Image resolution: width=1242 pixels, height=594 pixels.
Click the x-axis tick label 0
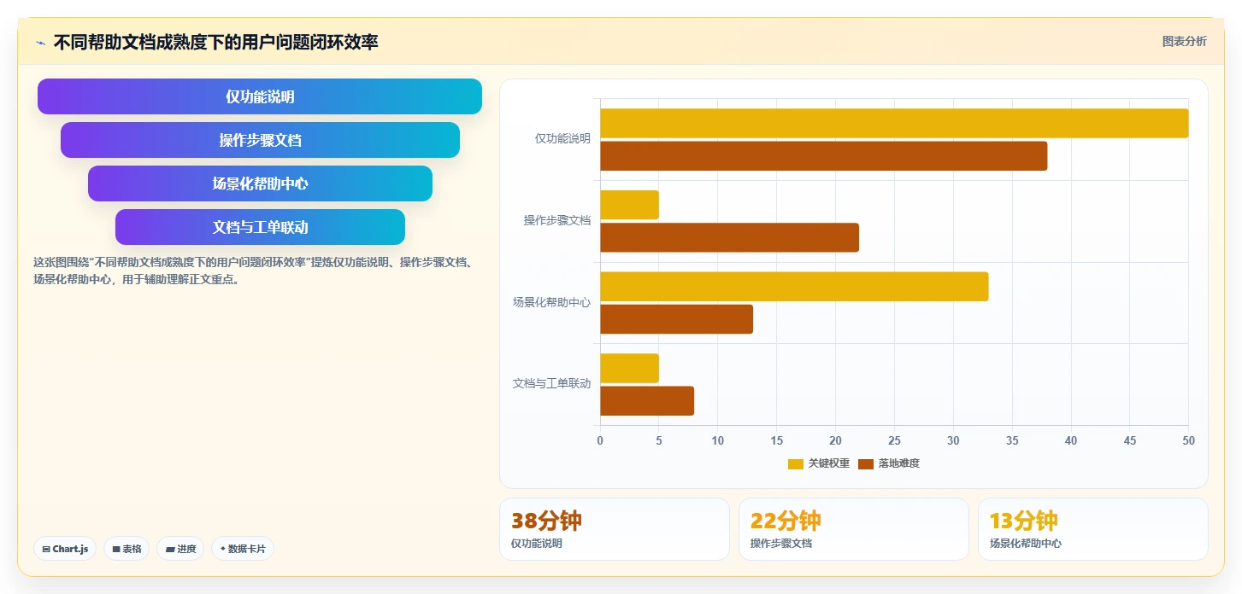point(600,440)
